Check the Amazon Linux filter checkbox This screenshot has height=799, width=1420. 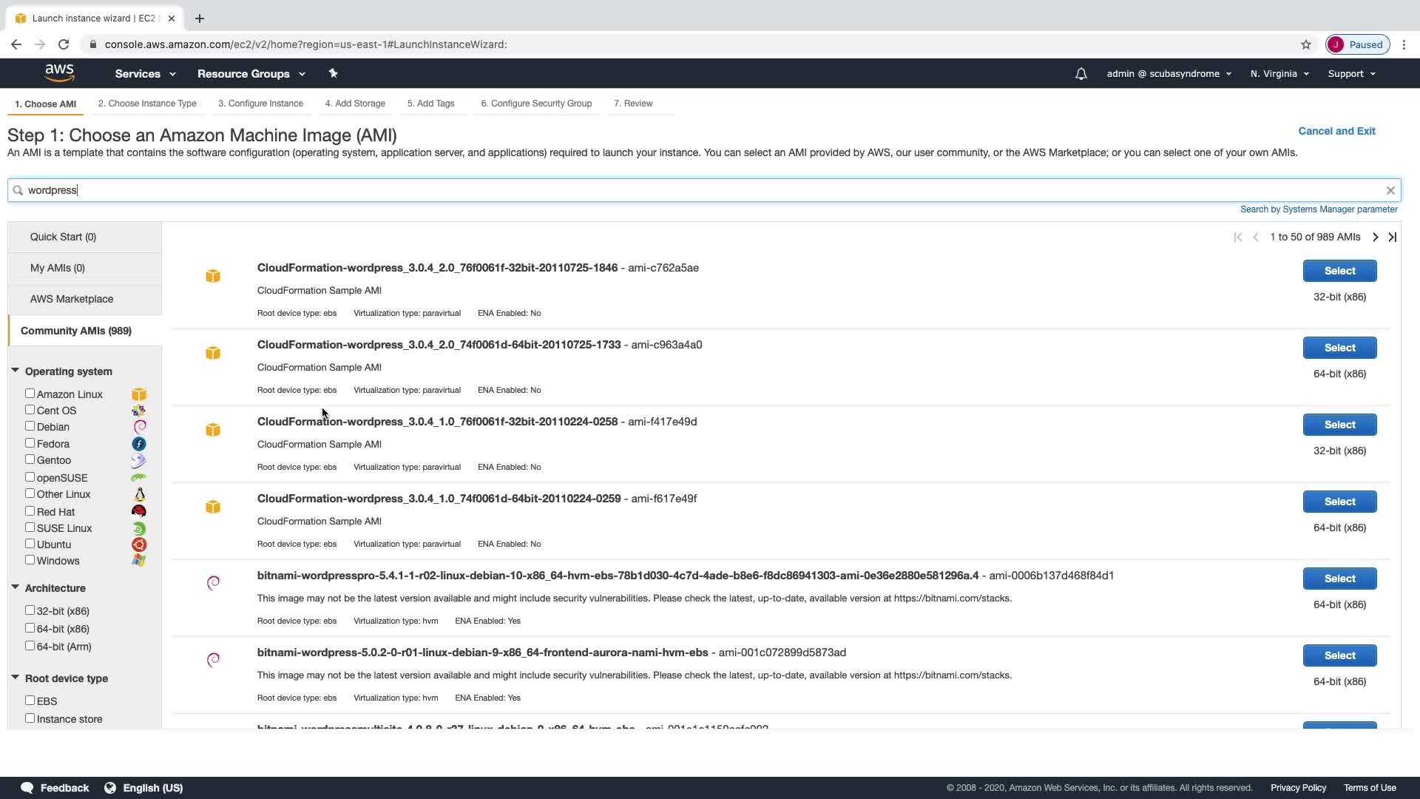pyautogui.click(x=30, y=394)
